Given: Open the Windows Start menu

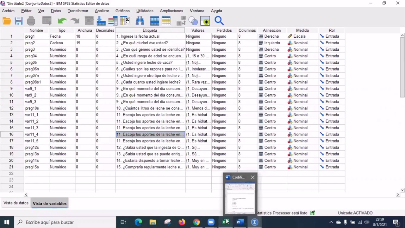Looking at the screenshot, I should point(7,222).
